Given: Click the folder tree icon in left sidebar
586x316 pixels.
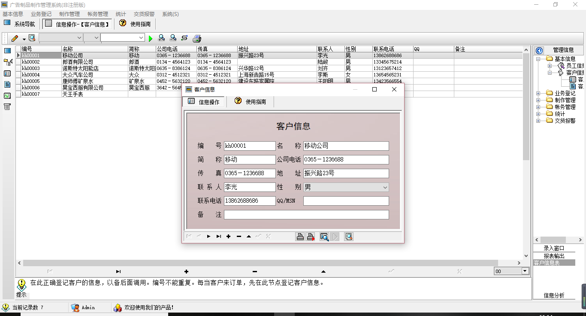Looking at the screenshot, I should pyautogui.click(x=7, y=62).
